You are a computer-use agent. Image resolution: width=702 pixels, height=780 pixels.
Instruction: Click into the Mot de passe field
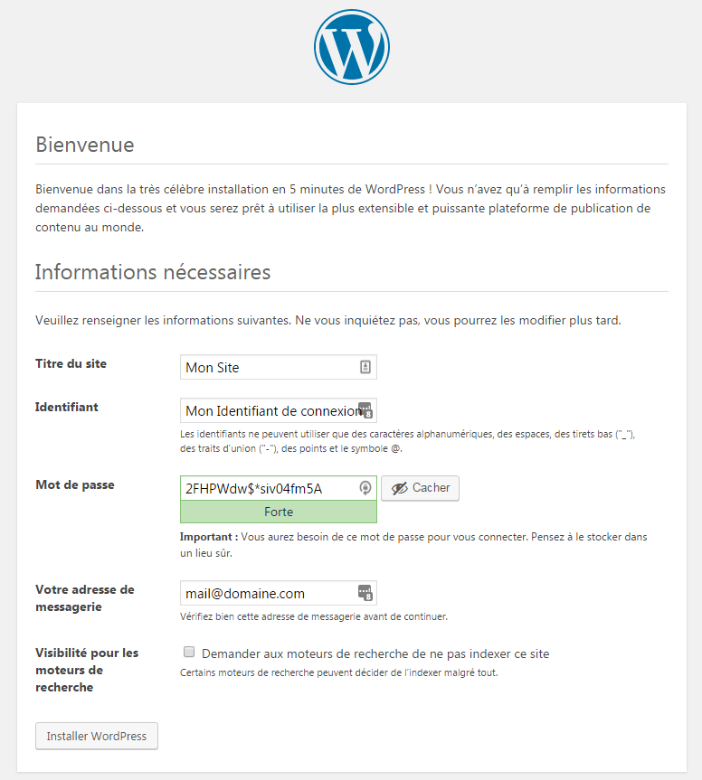[279, 488]
